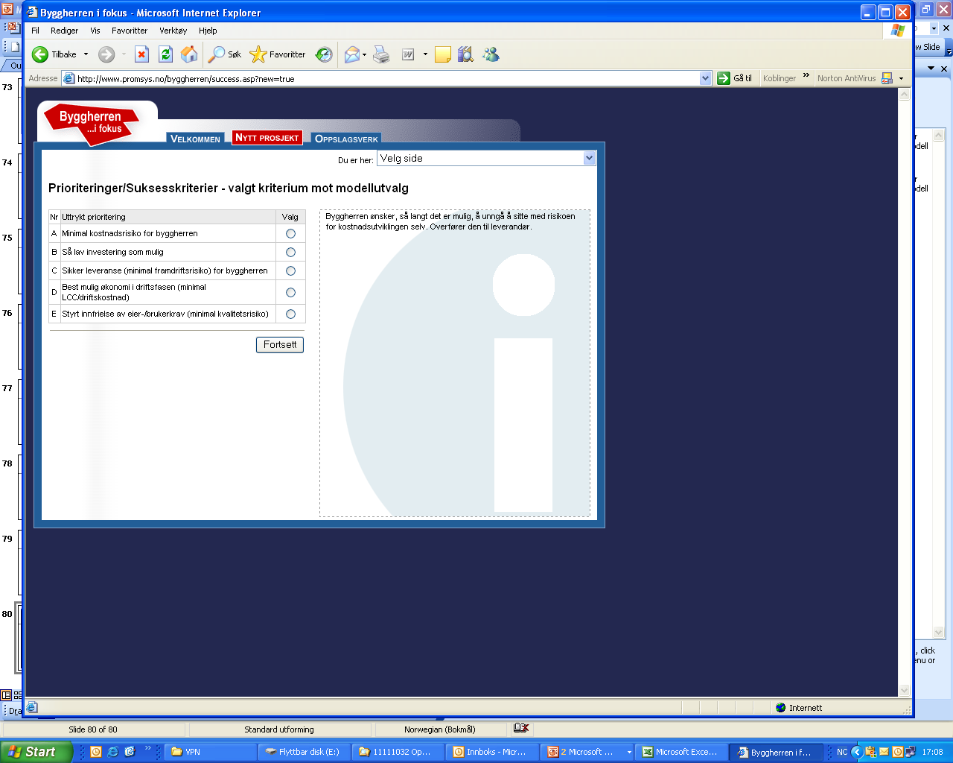This screenshot has width=953, height=763.
Task: Open the Home page icon
Action: 189,54
